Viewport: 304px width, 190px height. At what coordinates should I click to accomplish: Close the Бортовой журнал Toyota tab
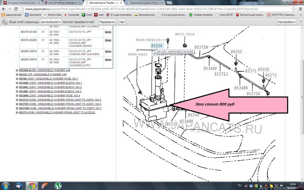pyautogui.click(x=162, y=3)
